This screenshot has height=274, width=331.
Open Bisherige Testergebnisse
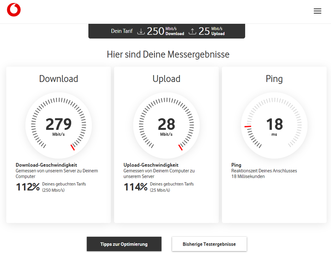point(209,244)
